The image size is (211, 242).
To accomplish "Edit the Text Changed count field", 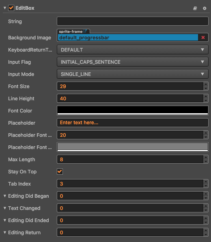I will (x=130, y=208).
